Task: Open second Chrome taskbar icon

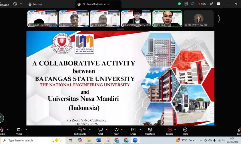Action: pos(126,140)
